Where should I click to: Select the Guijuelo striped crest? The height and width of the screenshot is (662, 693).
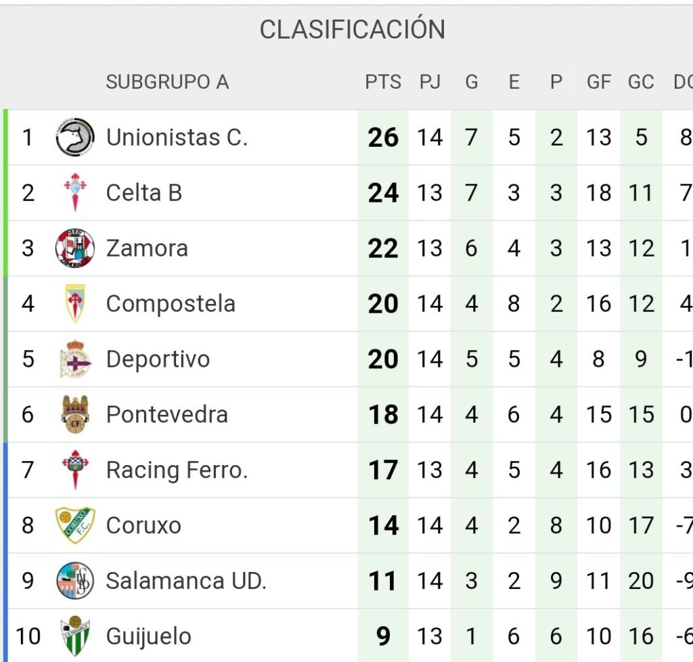pos(74,636)
